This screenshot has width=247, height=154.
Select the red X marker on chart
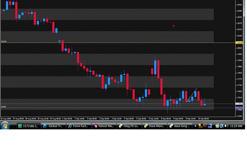(173, 26)
